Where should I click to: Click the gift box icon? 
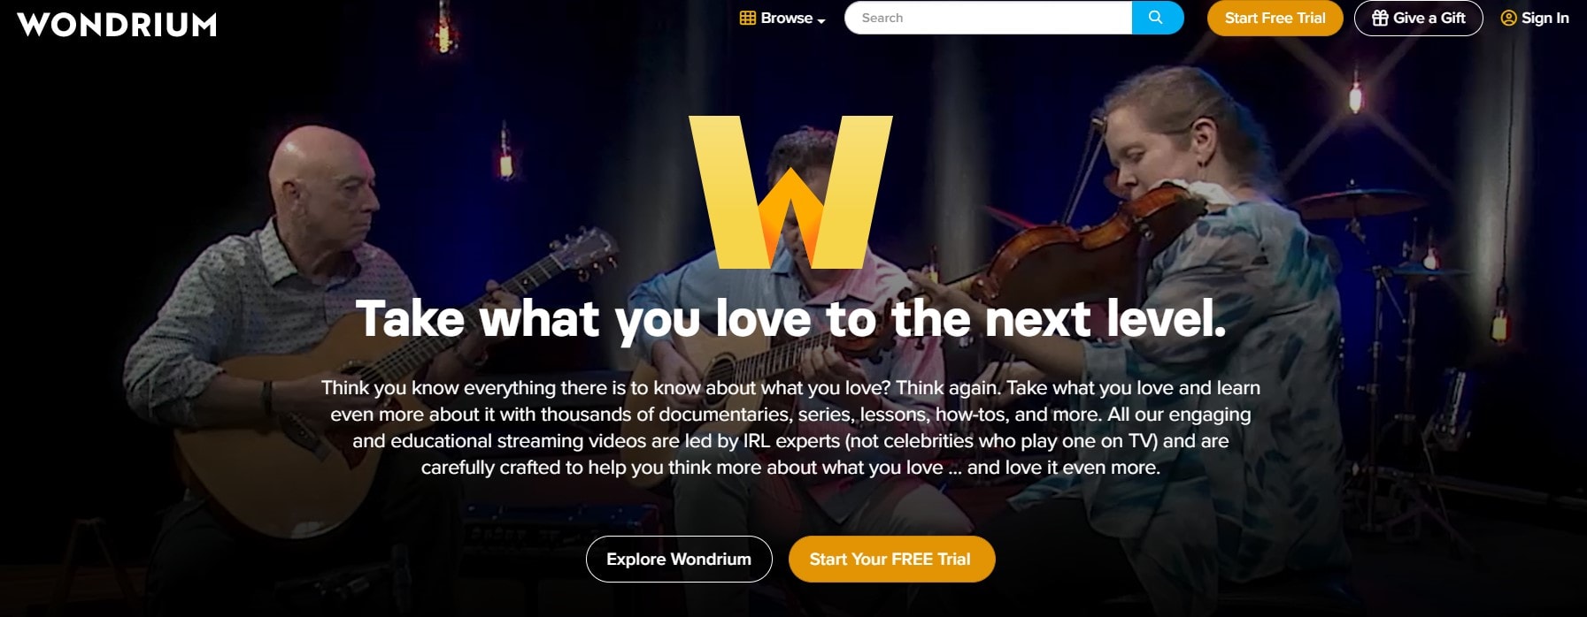click(1380, 18)
